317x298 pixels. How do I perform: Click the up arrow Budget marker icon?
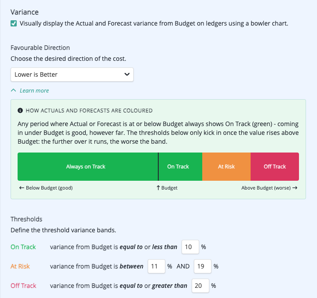(158, 188)
